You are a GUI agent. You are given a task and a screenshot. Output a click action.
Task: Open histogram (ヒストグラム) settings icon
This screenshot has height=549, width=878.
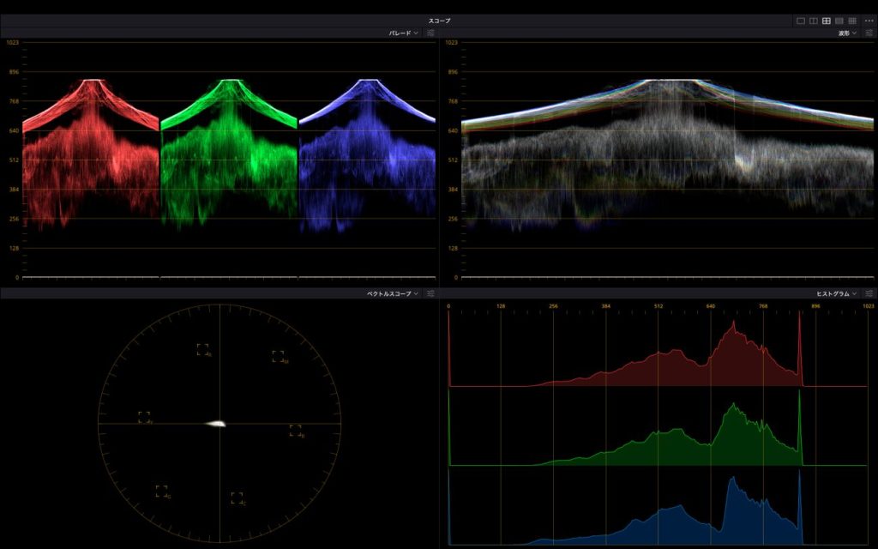pos(869,294)
